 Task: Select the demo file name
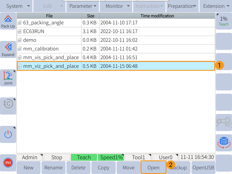[x=30, y=40]
